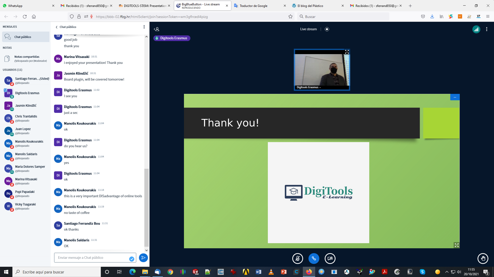
Task: Switch to El blog del Plástico tab
Action: click(x=310, y=6)
